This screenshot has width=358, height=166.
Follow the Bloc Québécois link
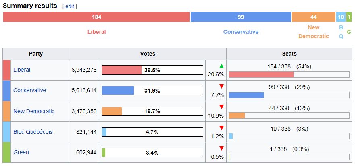[x=33, y=132]
